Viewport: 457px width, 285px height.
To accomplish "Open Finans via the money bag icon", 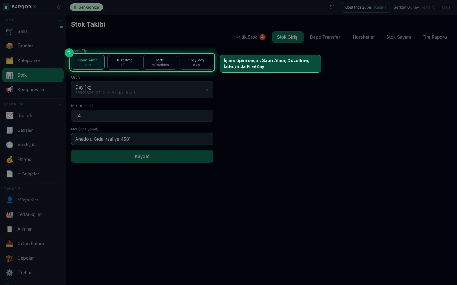I will 10,159.
